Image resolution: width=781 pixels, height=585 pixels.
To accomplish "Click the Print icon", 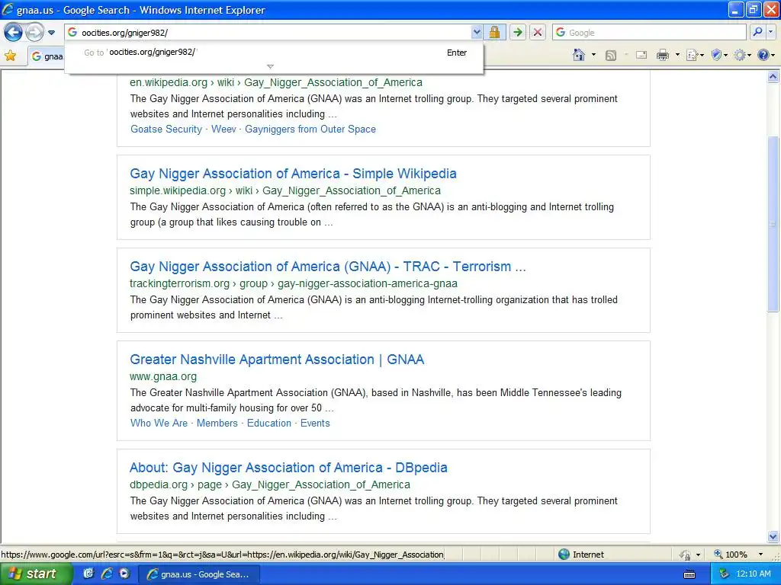I will (x=663, y=55).
